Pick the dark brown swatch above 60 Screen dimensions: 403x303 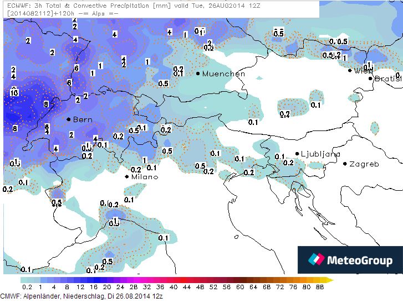coord(240,280)
